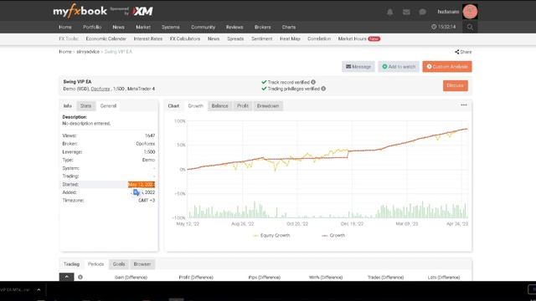This screenshot has width=536, height=301.
Task: Click the skinyadvice breadcrumb link
Action: 88,52
